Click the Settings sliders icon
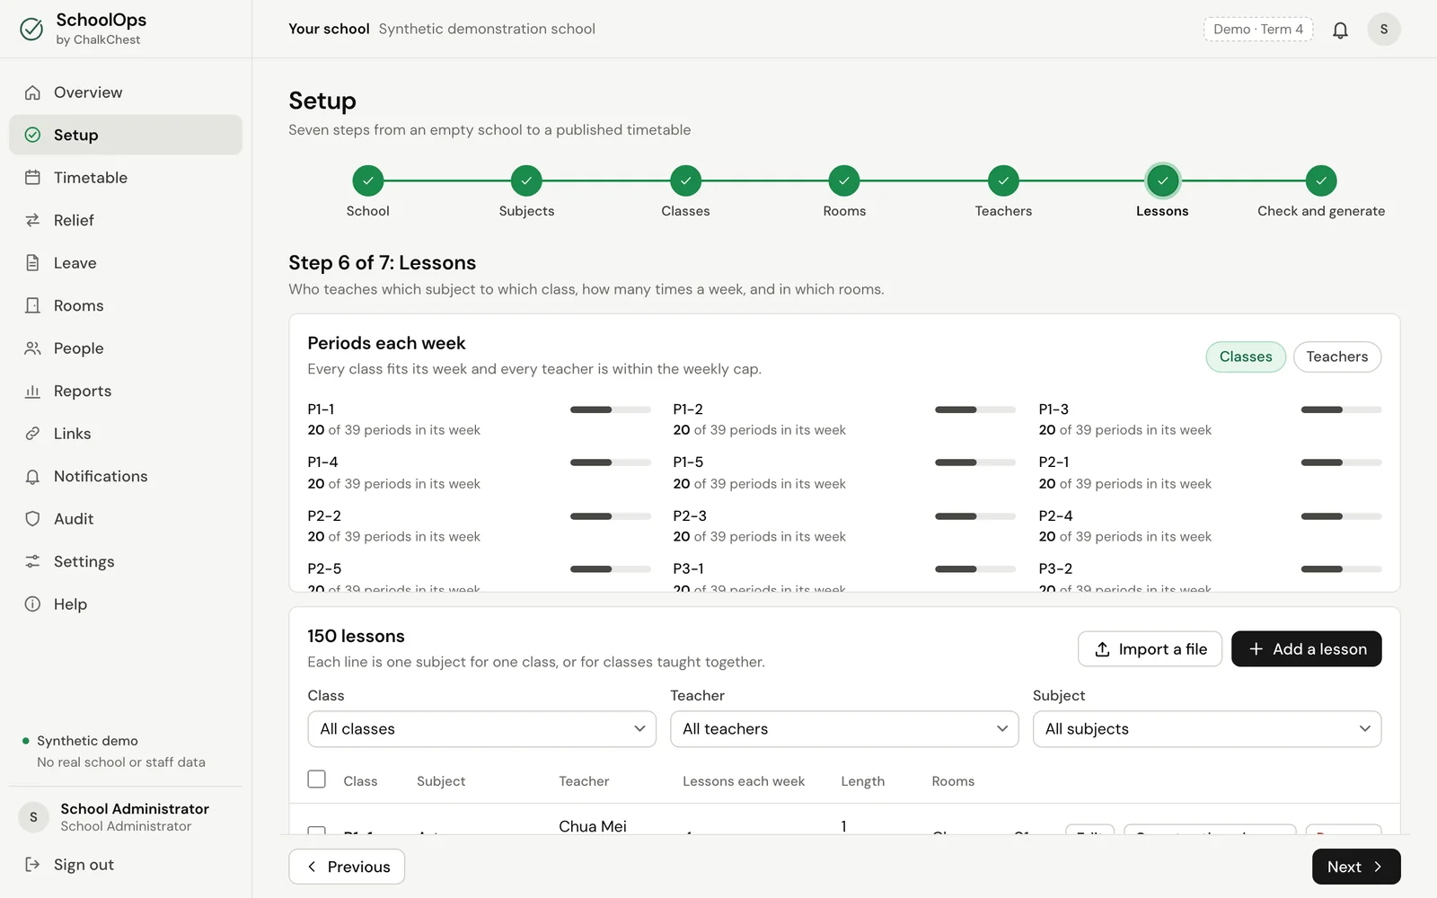1437x898 pixels. [32, 561]
